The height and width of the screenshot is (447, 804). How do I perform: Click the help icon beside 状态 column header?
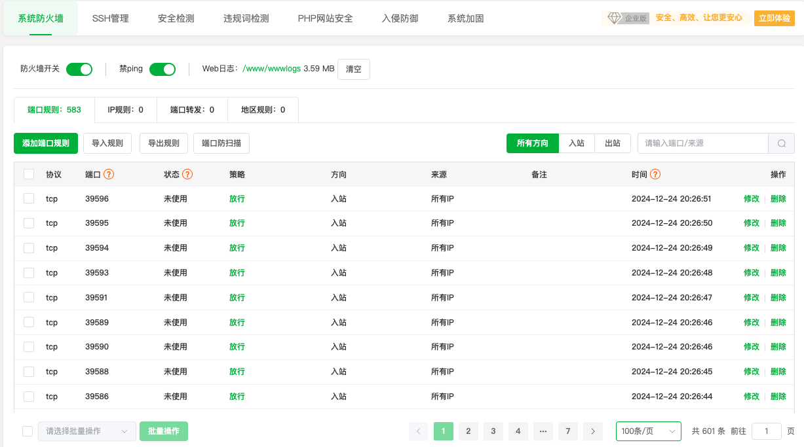[x=187, y=174]
